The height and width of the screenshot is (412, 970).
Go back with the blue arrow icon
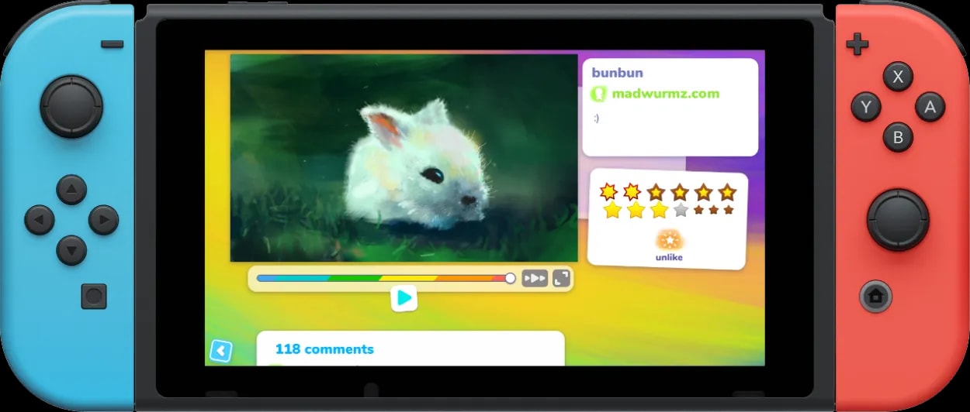220,351
